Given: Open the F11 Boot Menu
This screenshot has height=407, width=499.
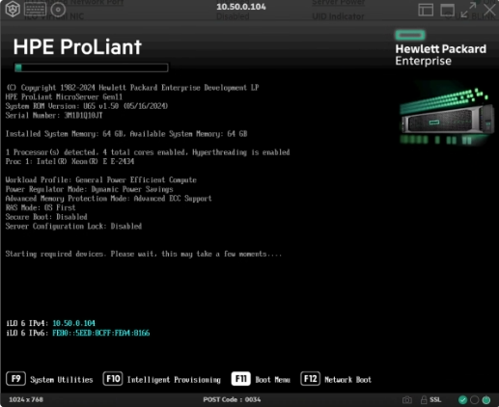Looking at the screenshot, I should [x=261, y=379].
